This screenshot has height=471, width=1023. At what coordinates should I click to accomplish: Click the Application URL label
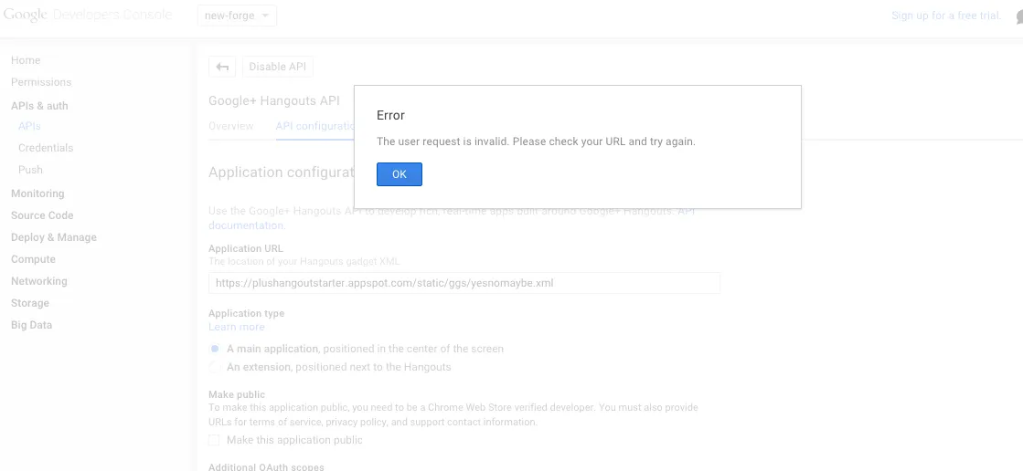click(x=246, y=248)
